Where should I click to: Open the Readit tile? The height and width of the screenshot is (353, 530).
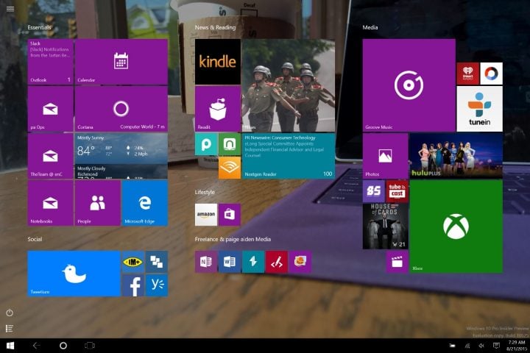click(x=218, y=109)
